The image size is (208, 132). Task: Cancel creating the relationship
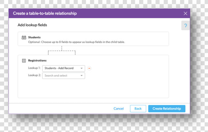pyautogui.click(x=119, y=109)
